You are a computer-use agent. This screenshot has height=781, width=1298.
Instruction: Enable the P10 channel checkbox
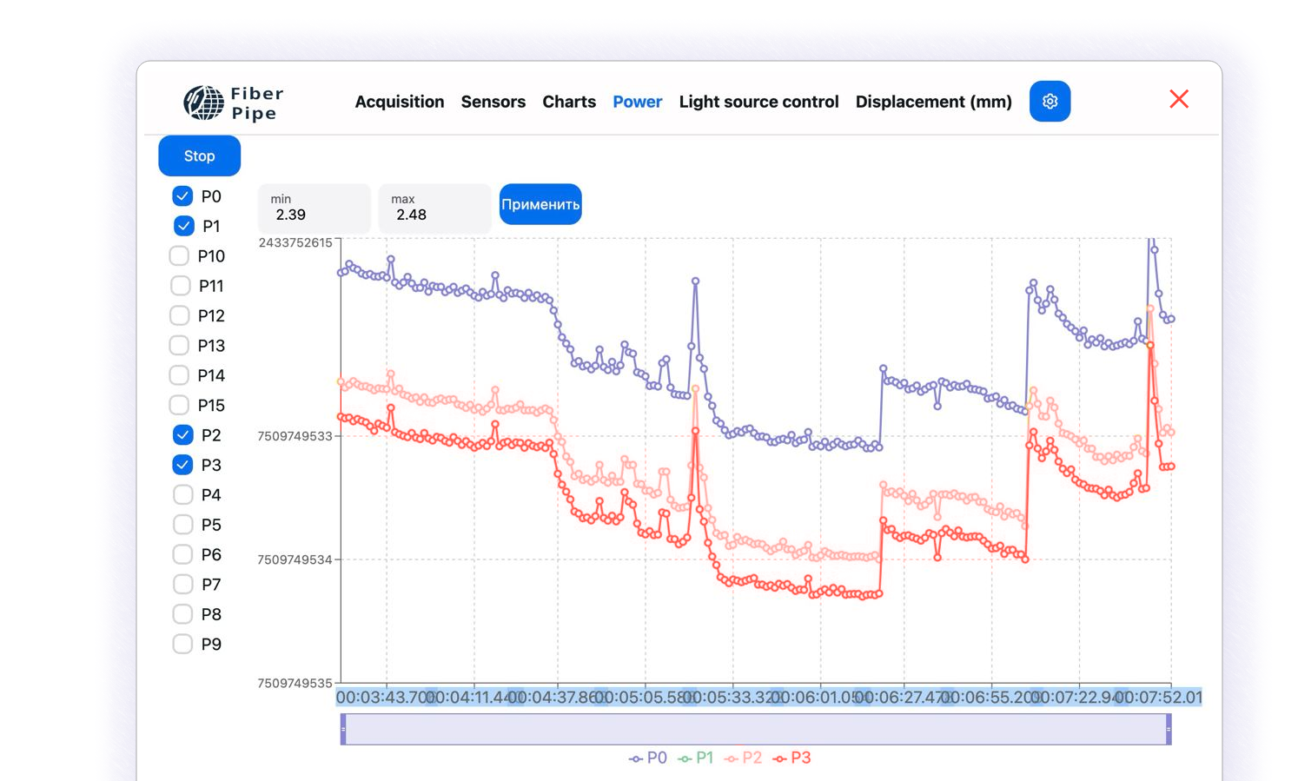point(179,256)
